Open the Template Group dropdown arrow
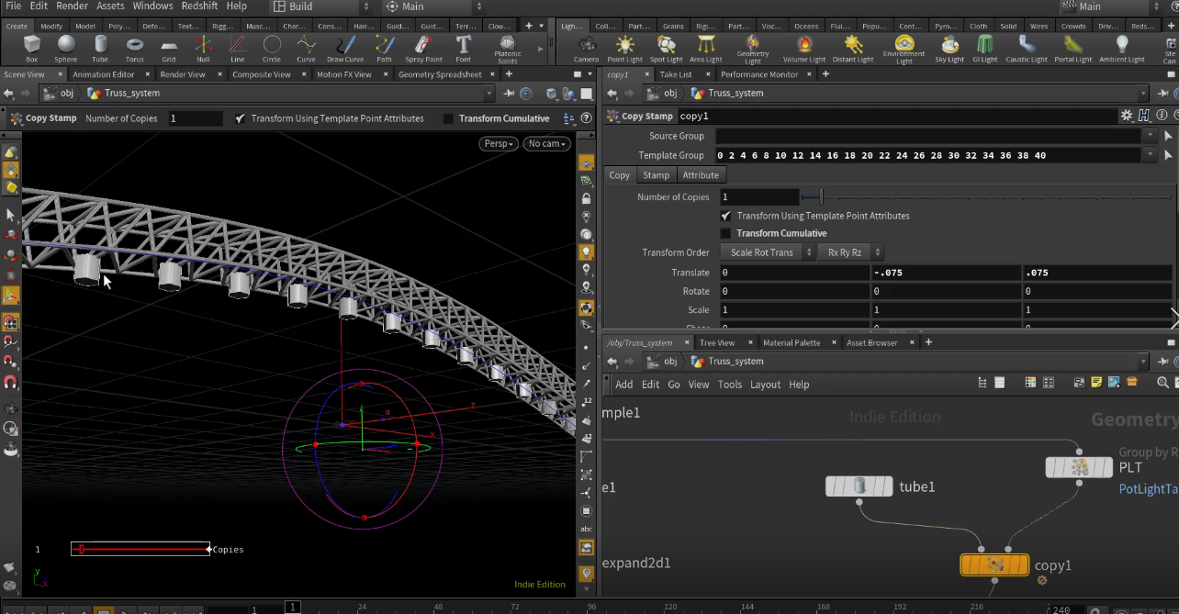 [1151, 155]
